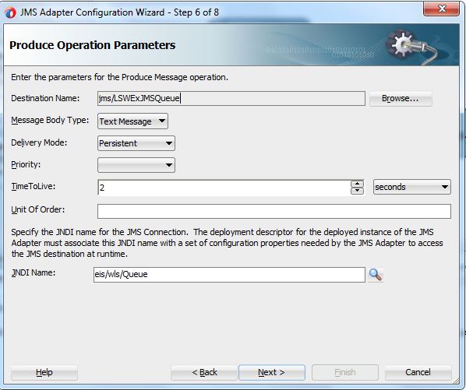This screenshot has width=466, height=390.
Task: Click into the TimeToLive value field
Action: tap(224, 188)
